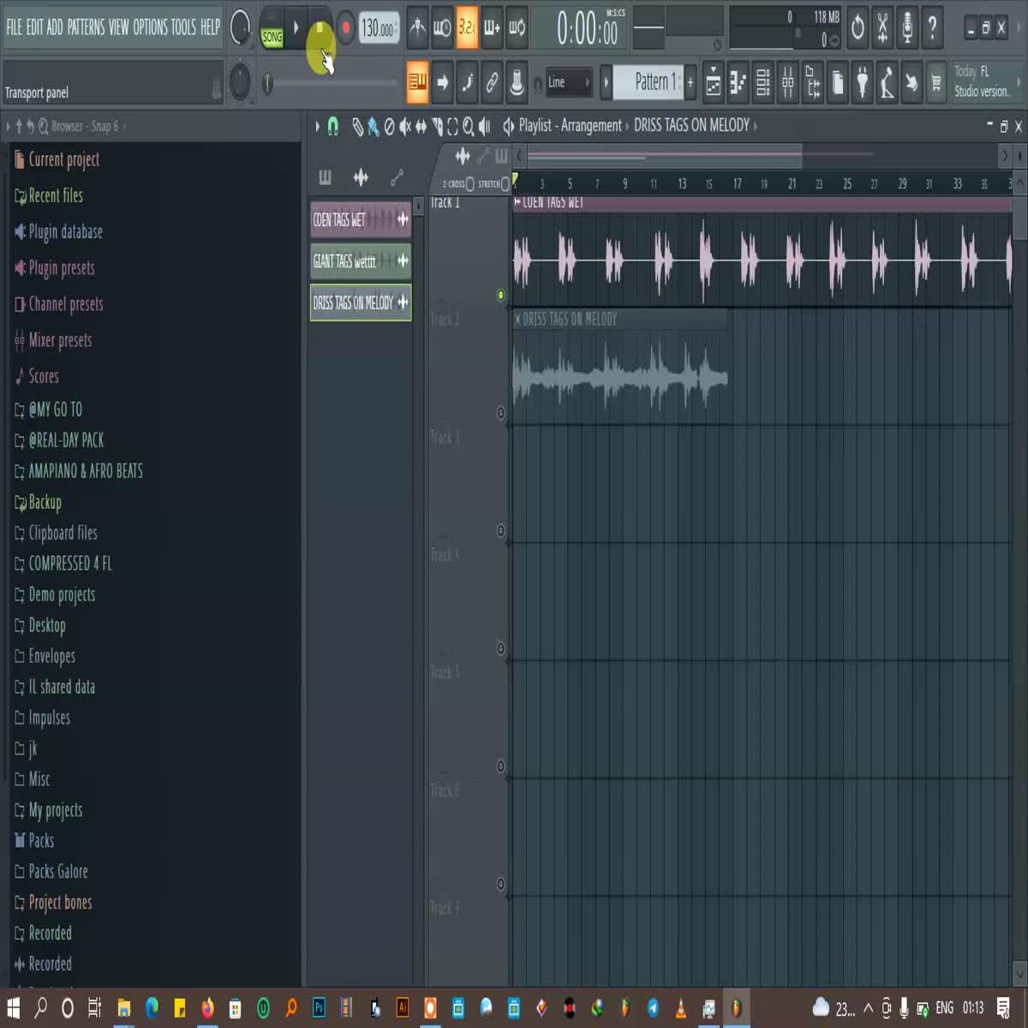Activate the Slice tool

pyautogui.click(x=437, y=126)
